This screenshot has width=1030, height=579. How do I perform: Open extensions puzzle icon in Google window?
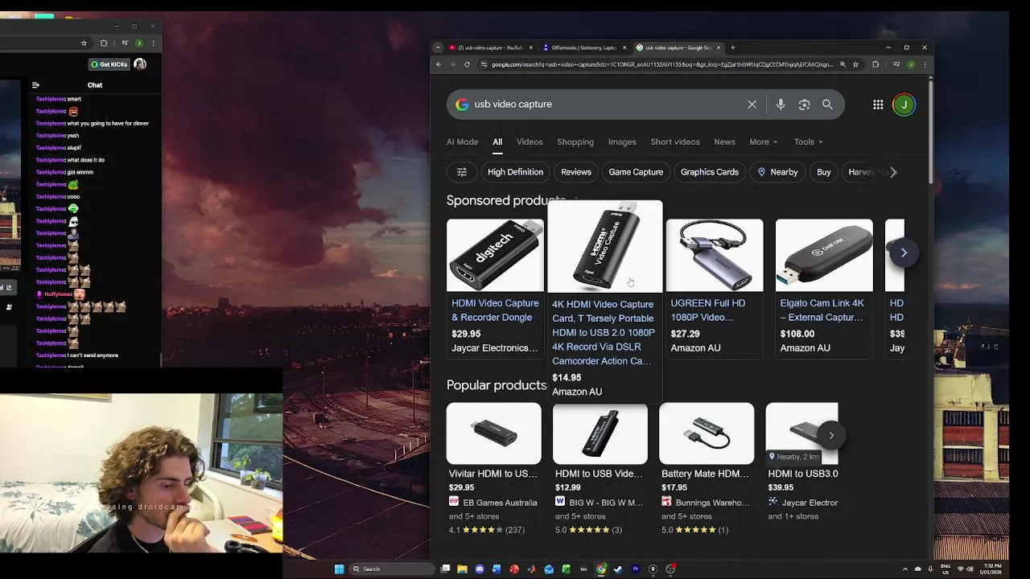(x=875, y=64)
